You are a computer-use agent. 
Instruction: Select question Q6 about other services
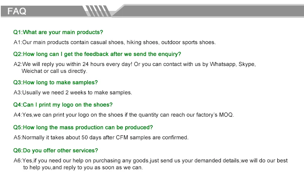[56, 150]
